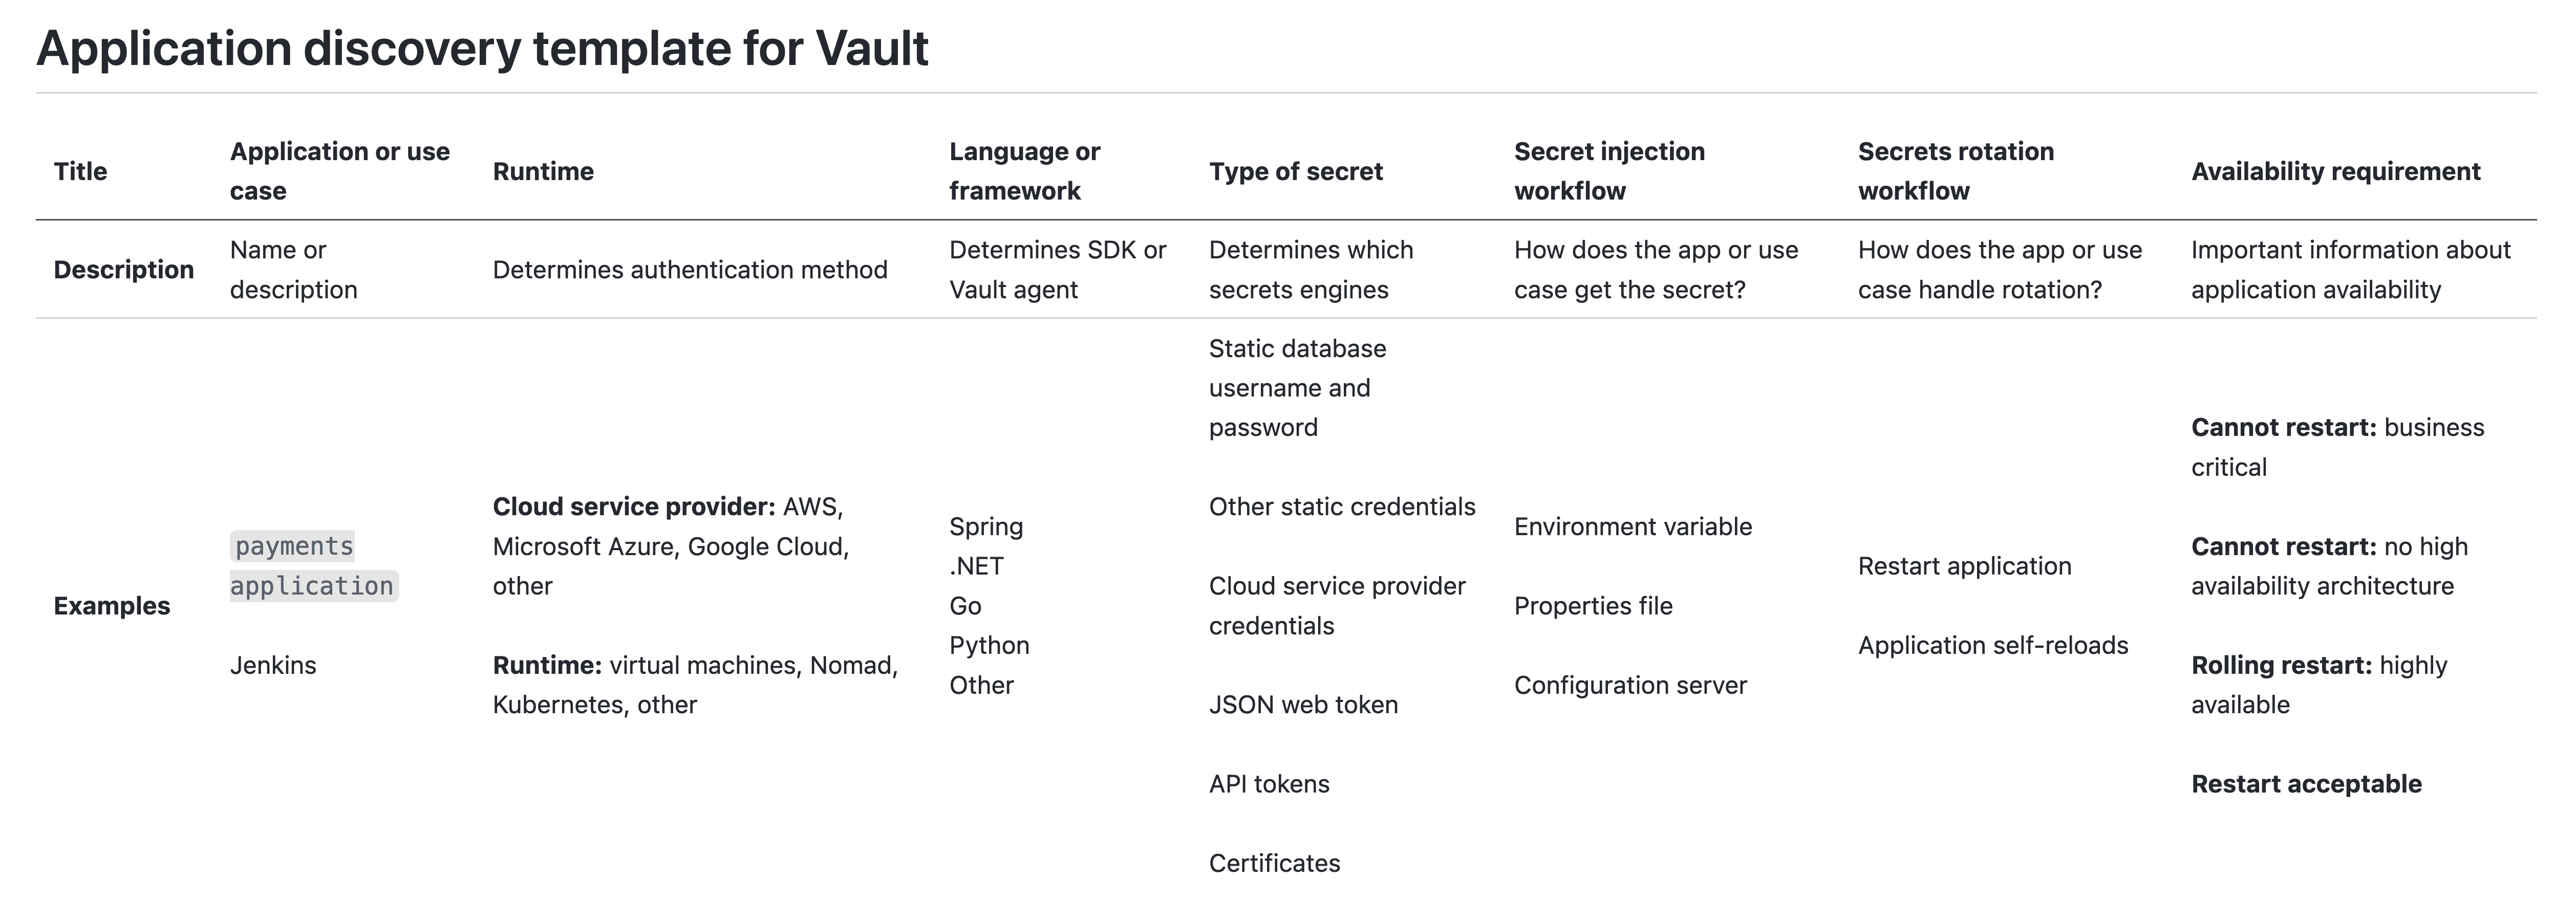This screenshot has height=923, width=2576.
Task: Click the 'Secrets rotation workflow' header
Action: pos(1955,171)
